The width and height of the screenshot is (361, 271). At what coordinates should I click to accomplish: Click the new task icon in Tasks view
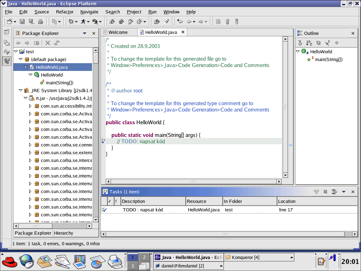(x=316, y=192)
